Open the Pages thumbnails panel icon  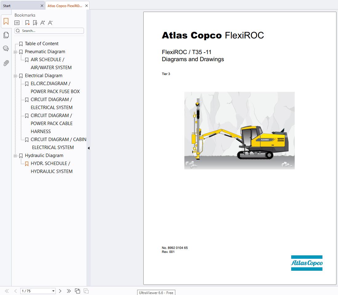point(6,35)
